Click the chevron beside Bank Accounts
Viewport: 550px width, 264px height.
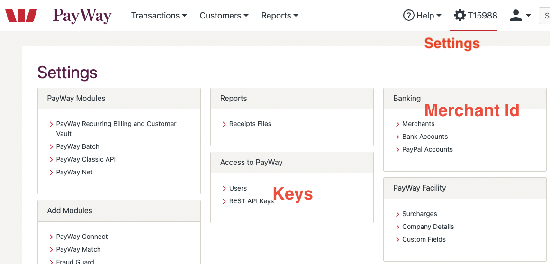pyautogui.click(x=397, y=137)
